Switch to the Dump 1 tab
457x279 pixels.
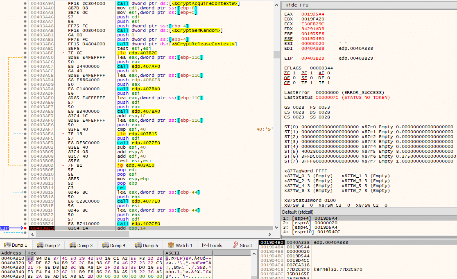click(x=16, y=245)
